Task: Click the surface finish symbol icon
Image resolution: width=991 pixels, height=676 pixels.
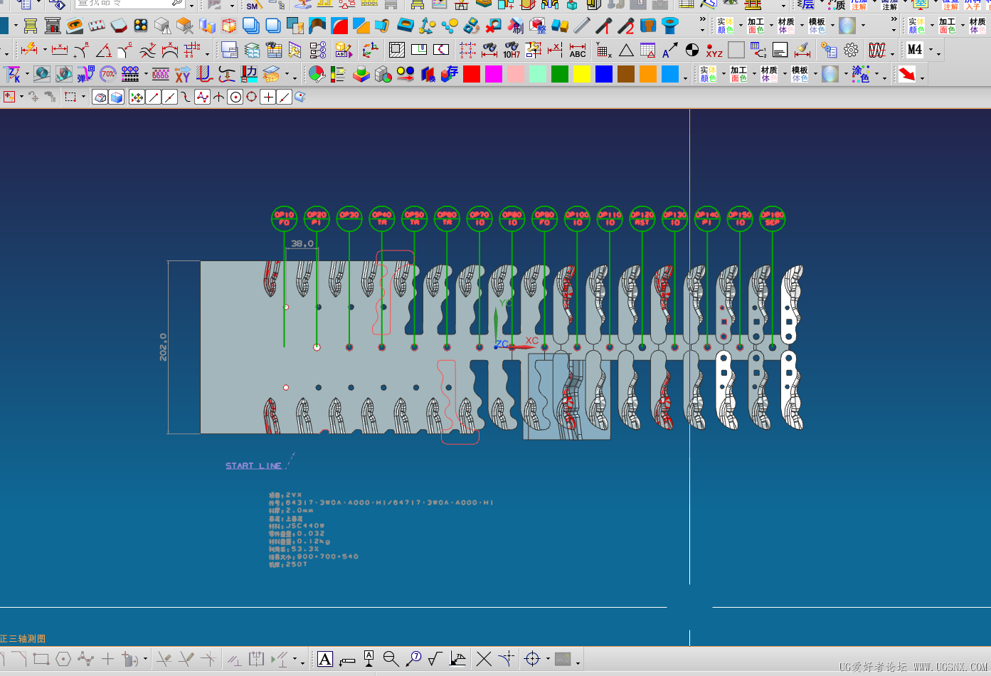Action: [x=435, y=659]
